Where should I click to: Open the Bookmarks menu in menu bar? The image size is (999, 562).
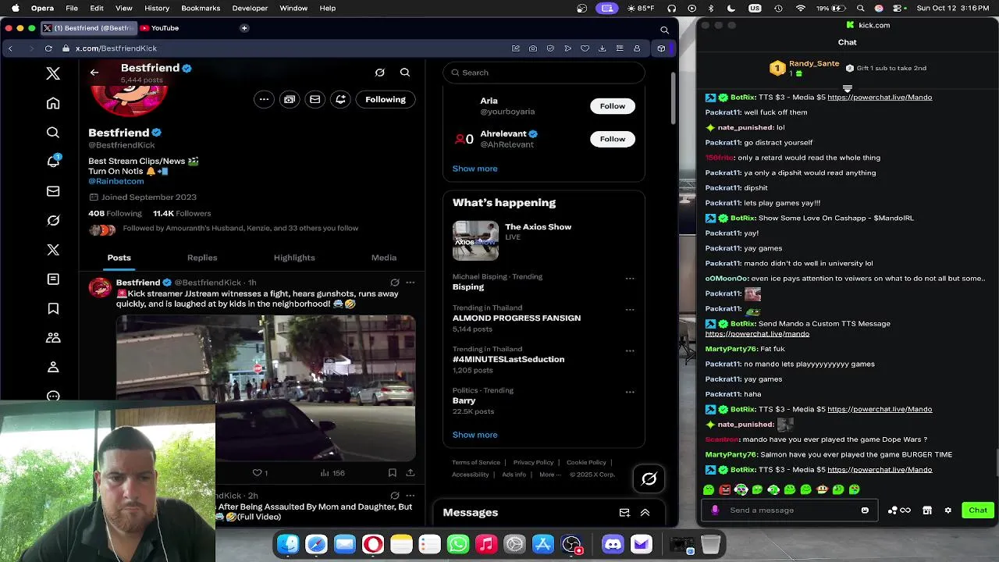coord(201,8)
